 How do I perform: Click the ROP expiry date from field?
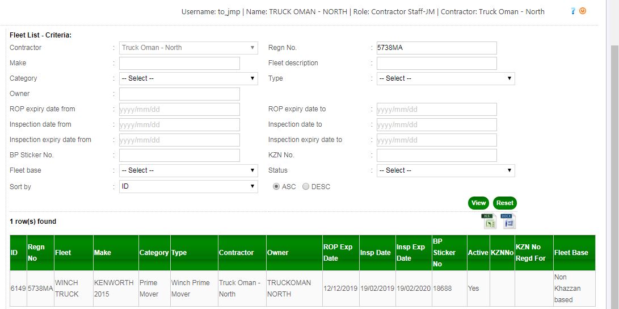pos(179,109)
